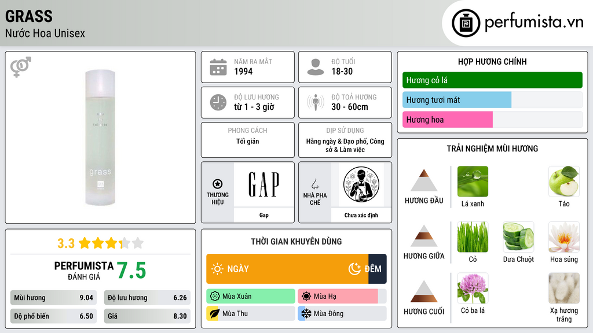Click the perfumista.vn perfume bottle logo icon
The height and width of the screenshot is (333, 593).
[466, 23]
